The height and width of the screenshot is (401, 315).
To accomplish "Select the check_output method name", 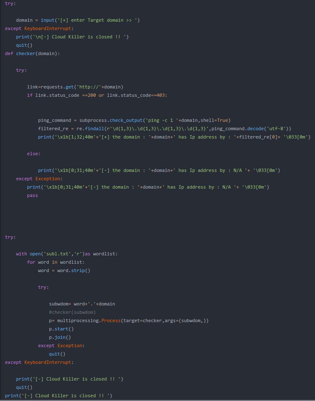I will pyautogui.click(x=126, y=120).
